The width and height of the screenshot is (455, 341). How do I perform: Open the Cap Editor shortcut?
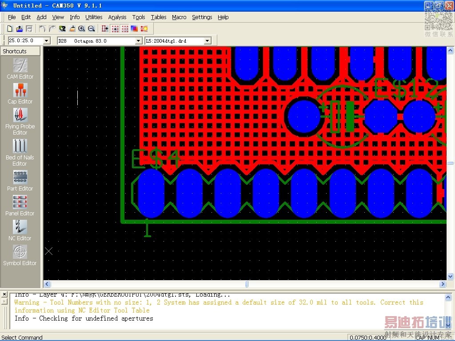coord(20,94)
